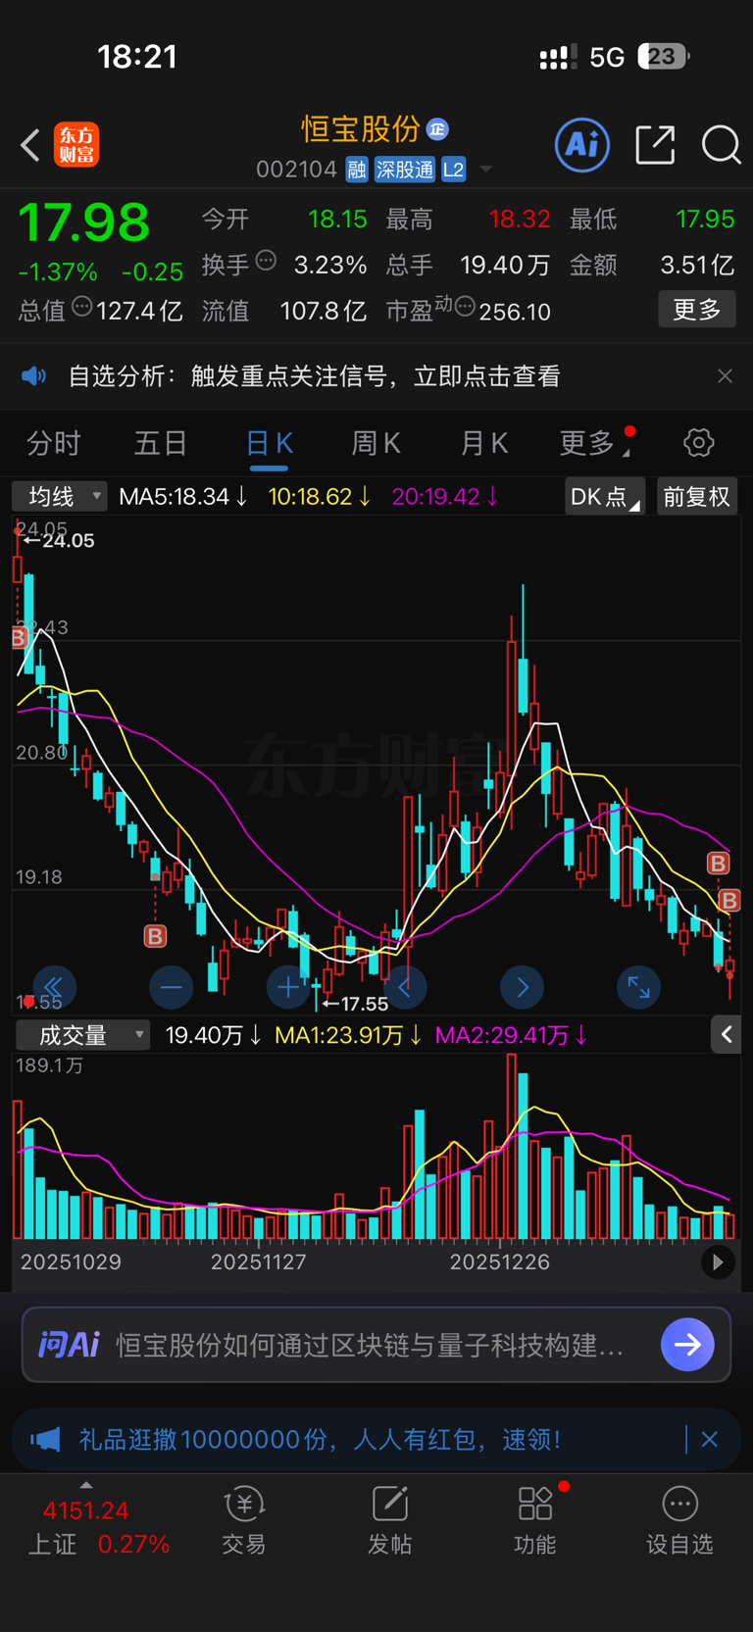Expand side panel with left chevron
The image size is (754, 1632).
(x=726, y=1035)
